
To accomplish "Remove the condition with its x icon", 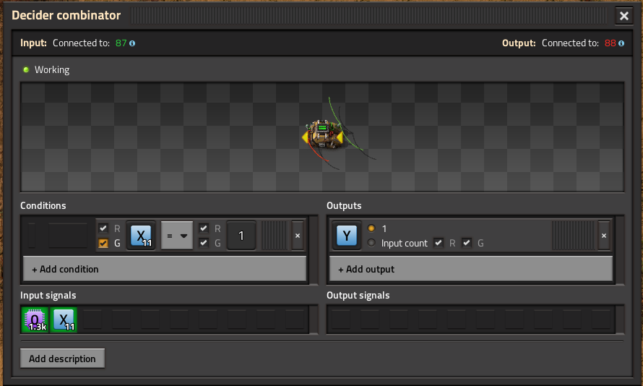I will [x=298, y=236].
